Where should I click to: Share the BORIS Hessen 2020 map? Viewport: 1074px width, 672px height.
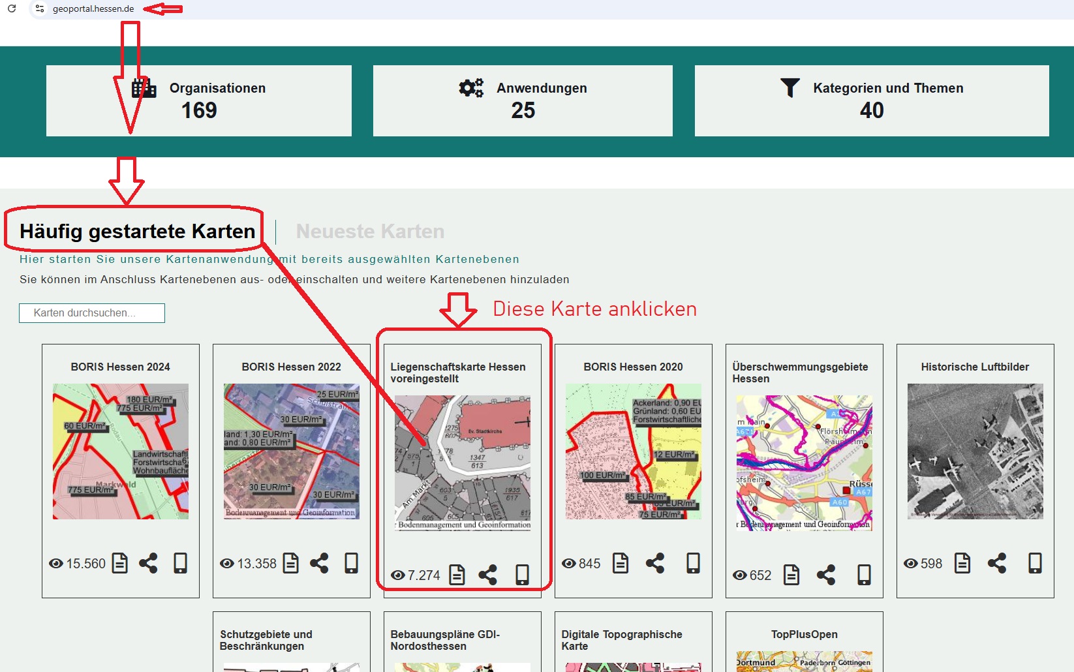(655, 563)
